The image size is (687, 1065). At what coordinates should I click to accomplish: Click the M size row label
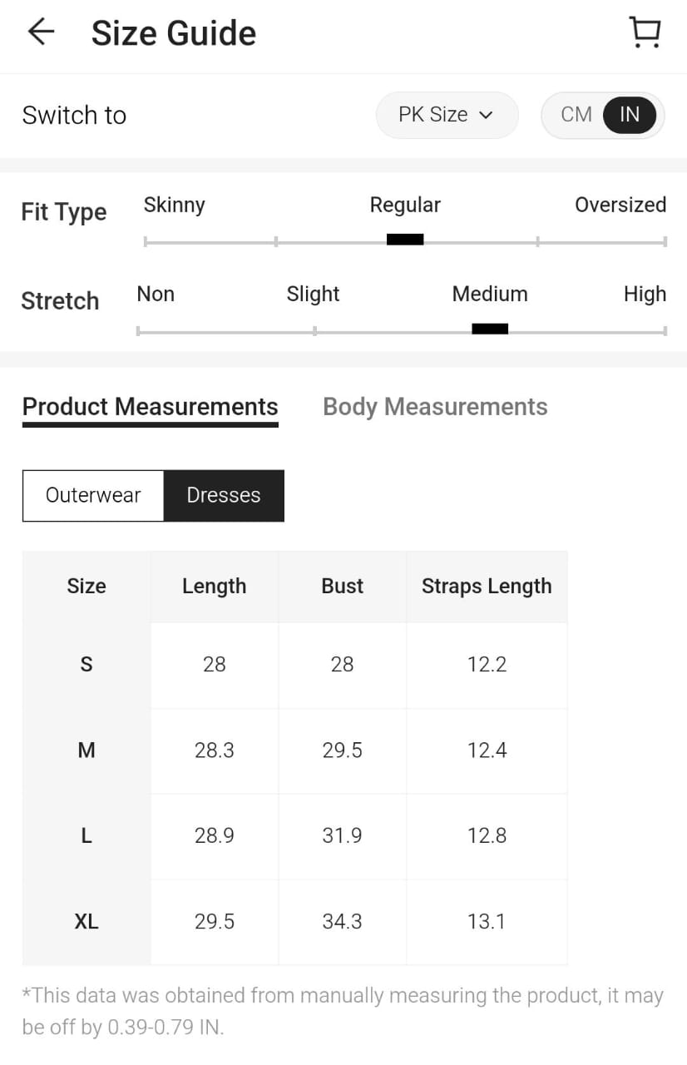click(x=86, y=750)
